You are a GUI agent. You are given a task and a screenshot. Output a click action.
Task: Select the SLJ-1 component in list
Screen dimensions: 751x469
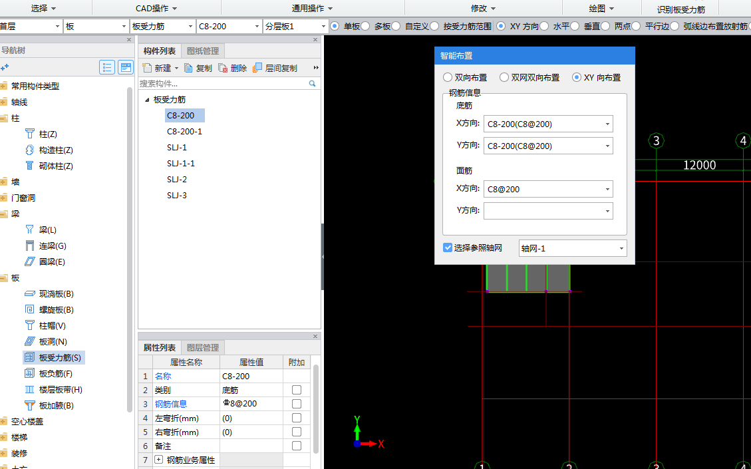coord(177,147)
